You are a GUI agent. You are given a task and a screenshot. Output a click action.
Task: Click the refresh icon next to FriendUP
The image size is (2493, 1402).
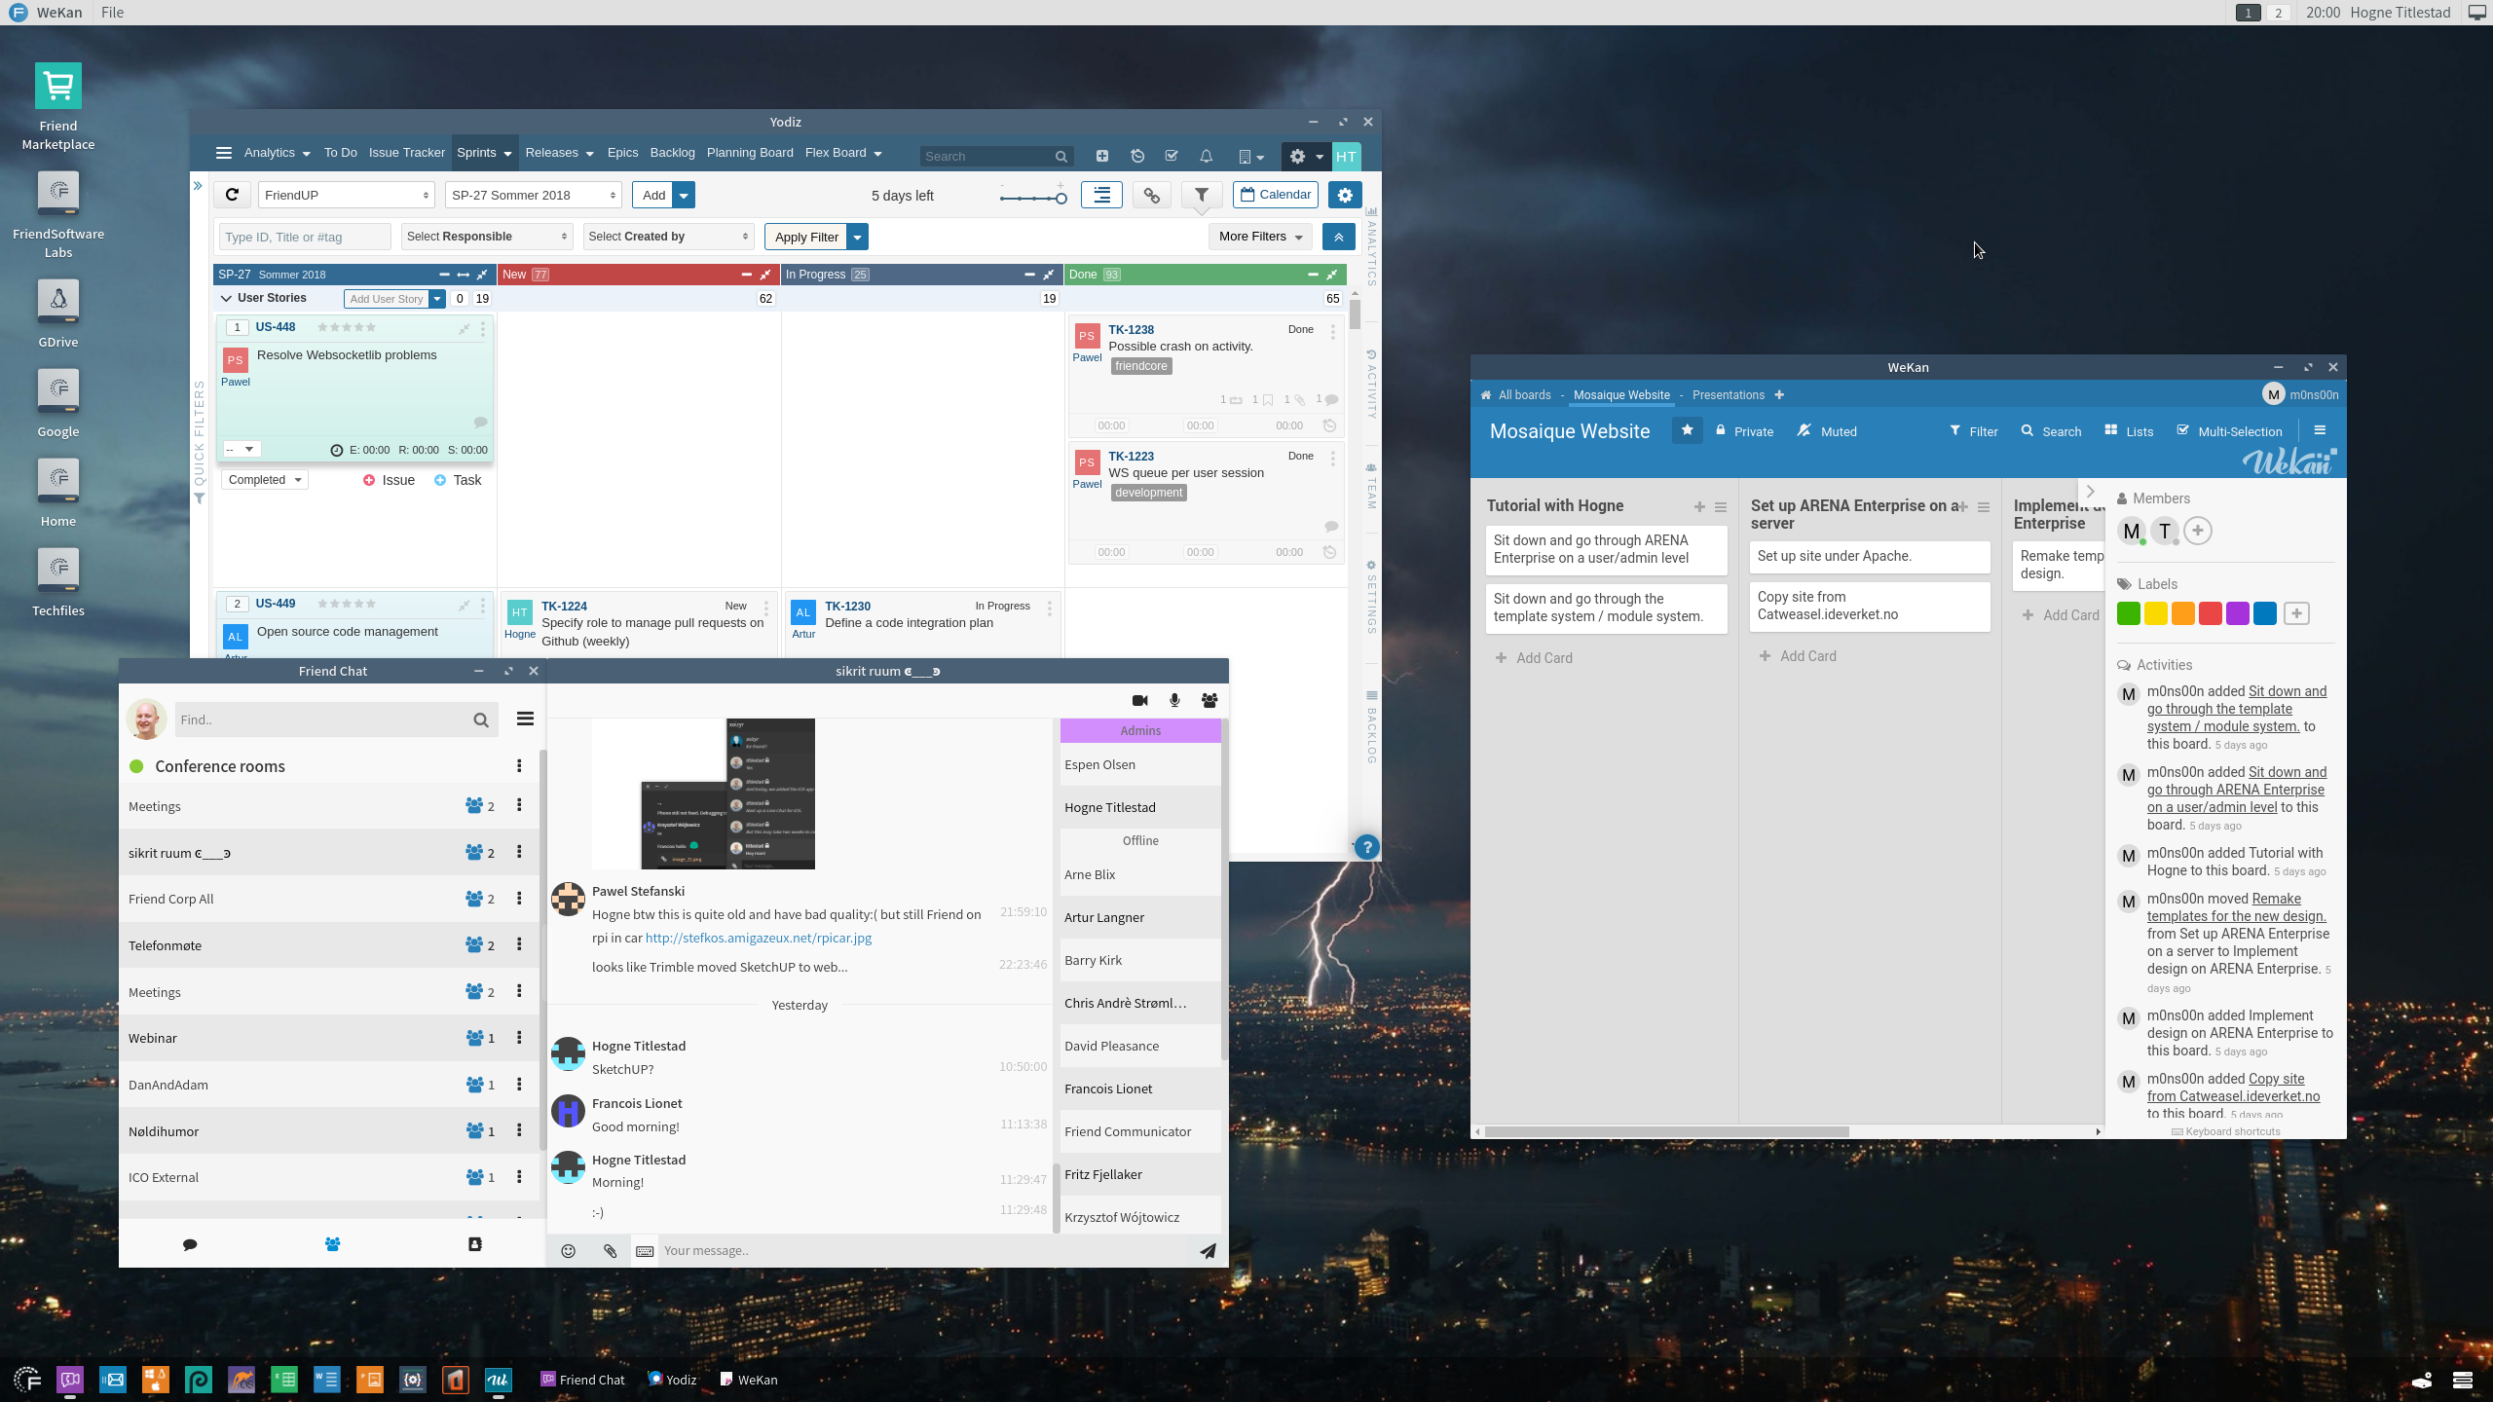pyautogui.click(x=231, y=194)
